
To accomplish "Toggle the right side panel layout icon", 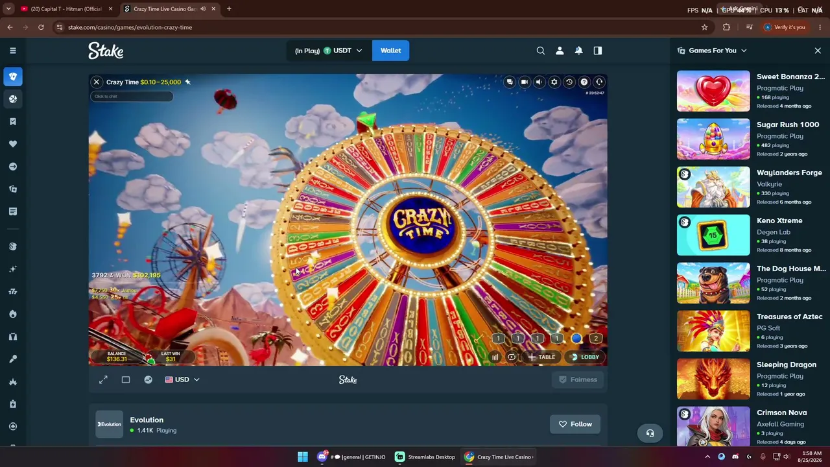I will click(598, 51).
